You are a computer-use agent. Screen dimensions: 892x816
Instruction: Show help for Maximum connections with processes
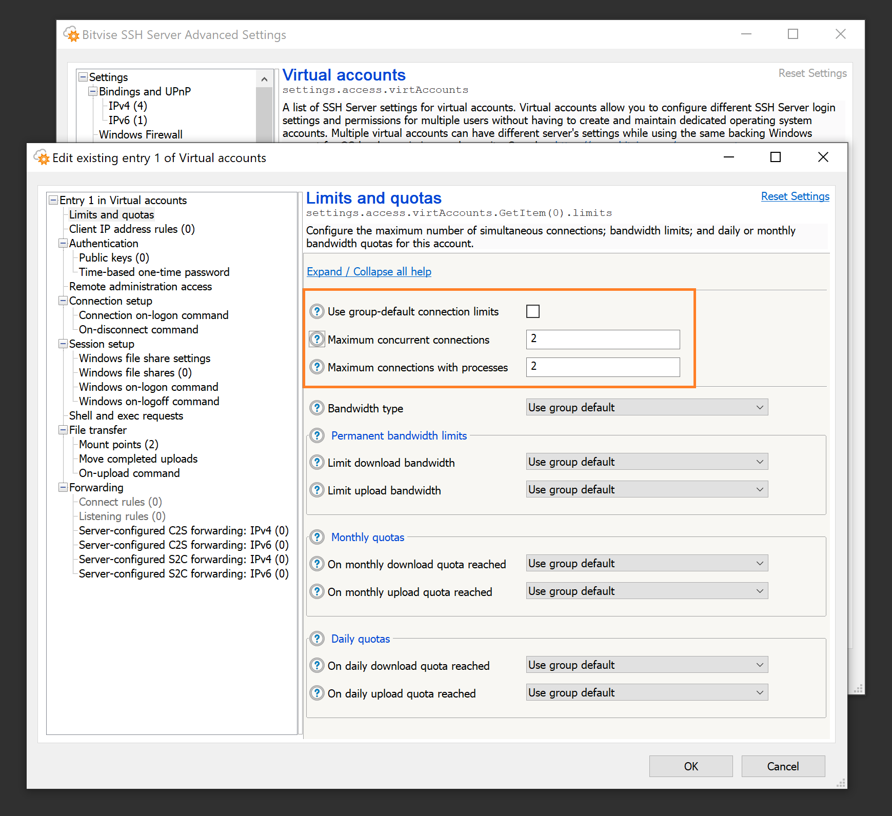coord(317,367)
